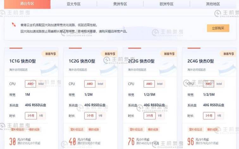The width and height of the screenshot is (239, 149).
Task: Choose 3个月 duration for the 2C4G plan
Action: click(x=209, y=116)
